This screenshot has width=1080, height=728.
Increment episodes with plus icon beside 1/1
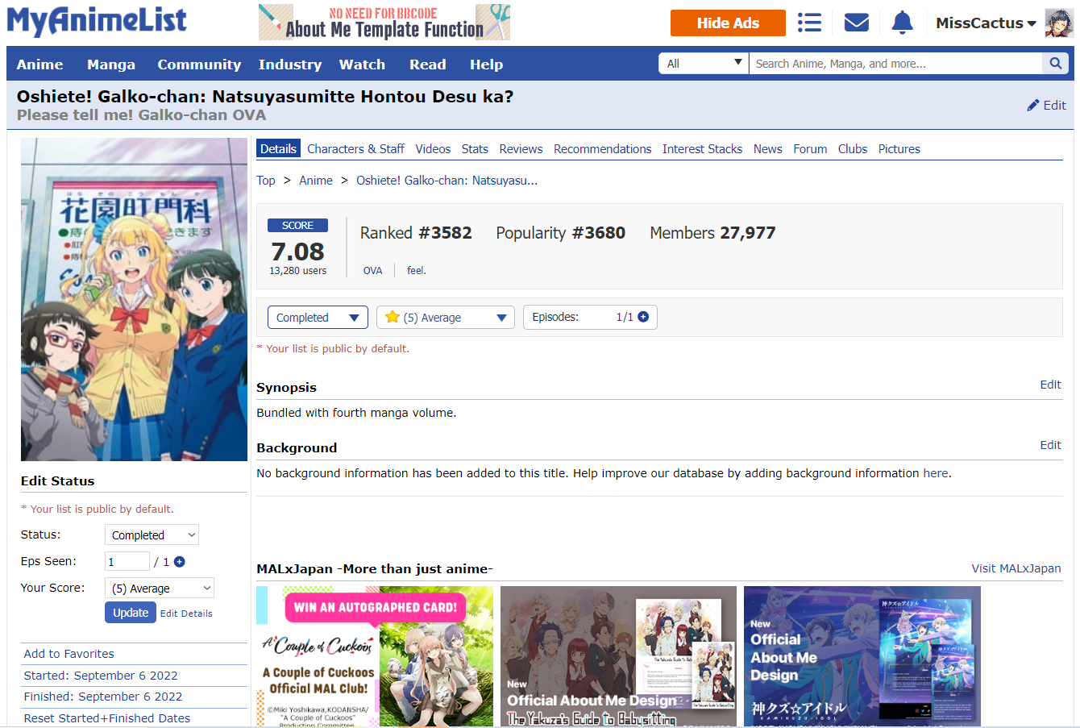[x=643, y=317]
